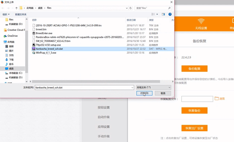Go forward with the dialog's forward arrow
This screenshot has width=234, height=142.
pos(8,8)
